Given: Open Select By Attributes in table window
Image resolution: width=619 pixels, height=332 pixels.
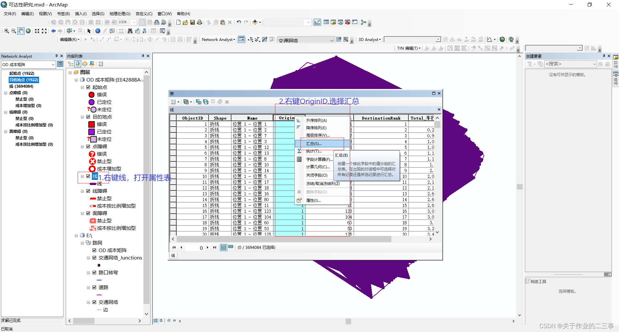Looking at the screenshot, I should (x=199, y=102).
